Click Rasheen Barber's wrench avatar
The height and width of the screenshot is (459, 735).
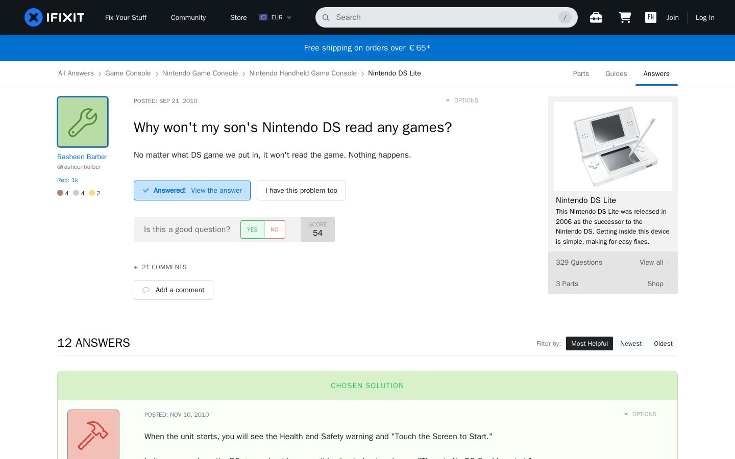[83, 122]
